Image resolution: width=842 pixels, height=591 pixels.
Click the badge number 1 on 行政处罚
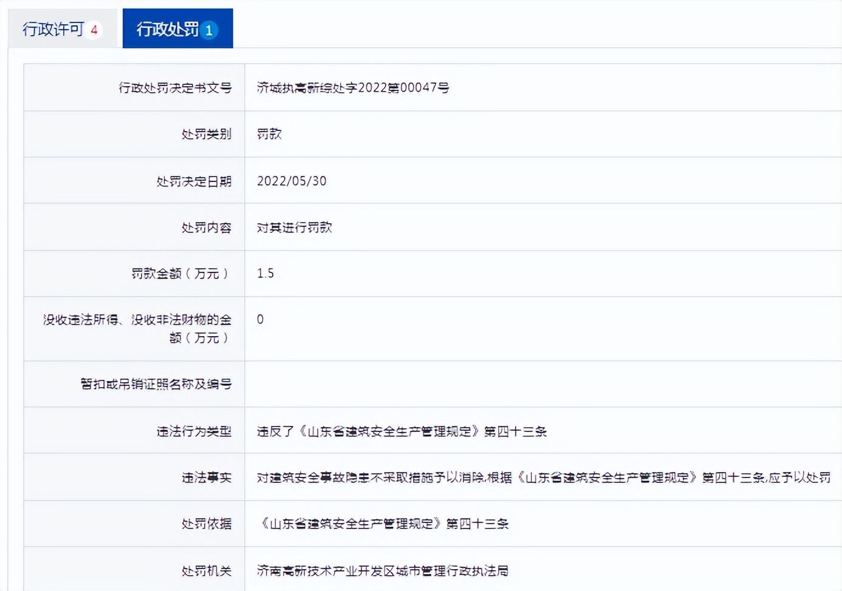(x=209, y=30)
